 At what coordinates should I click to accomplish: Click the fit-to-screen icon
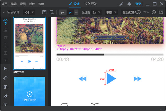(161, 12)
